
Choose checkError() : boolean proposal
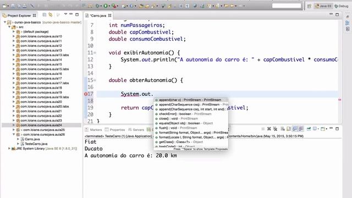coord(191,114)
